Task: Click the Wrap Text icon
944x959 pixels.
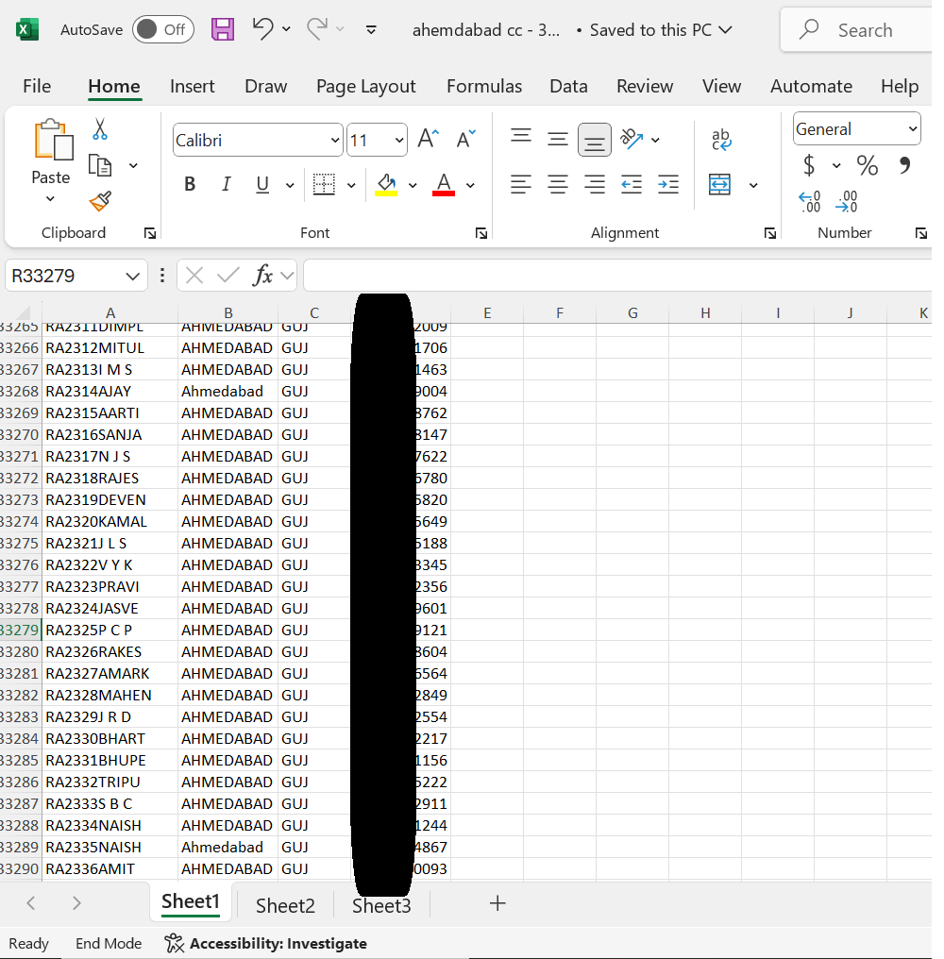Action: pyautogui.click(x=721, y=140)
